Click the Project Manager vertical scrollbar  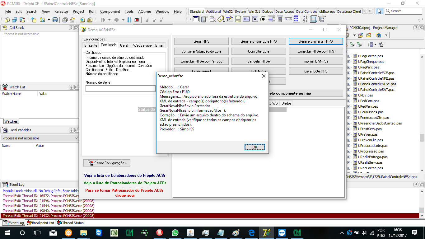(422, 114)
